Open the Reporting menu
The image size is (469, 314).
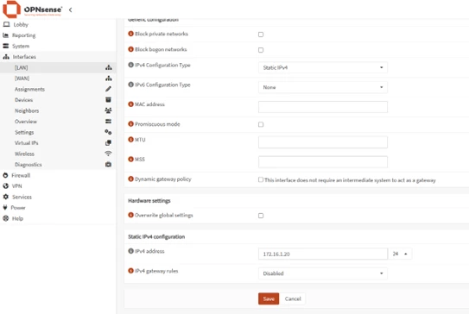coord(23,35)
